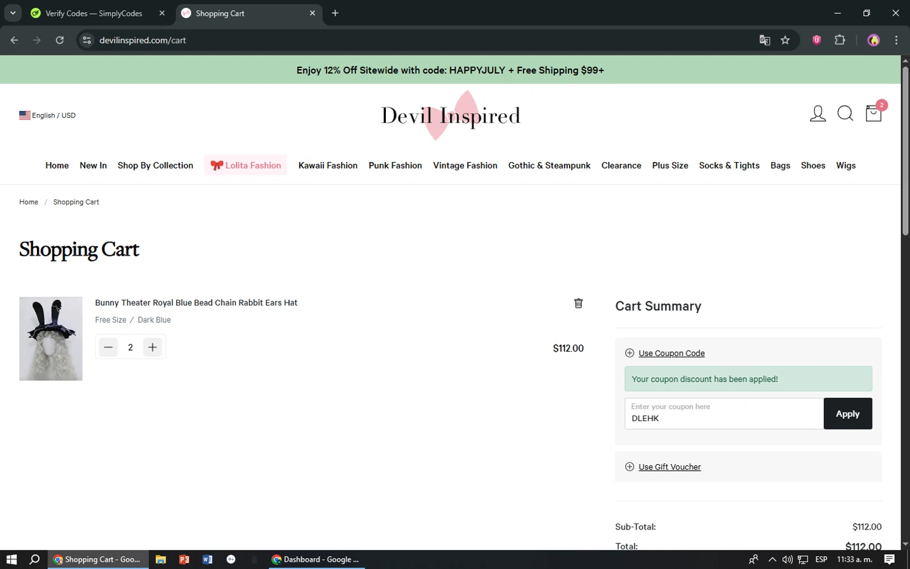This screenshot has height=569, width=910.
Task: Open Windows taskbar search
Action: pyautogui.click(x=35, y=559)
